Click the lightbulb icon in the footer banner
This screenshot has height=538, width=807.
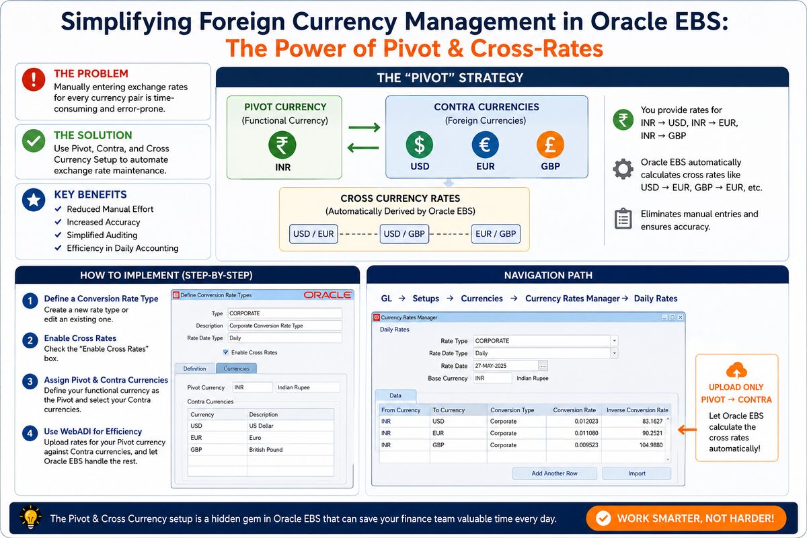tap(31, 517)
